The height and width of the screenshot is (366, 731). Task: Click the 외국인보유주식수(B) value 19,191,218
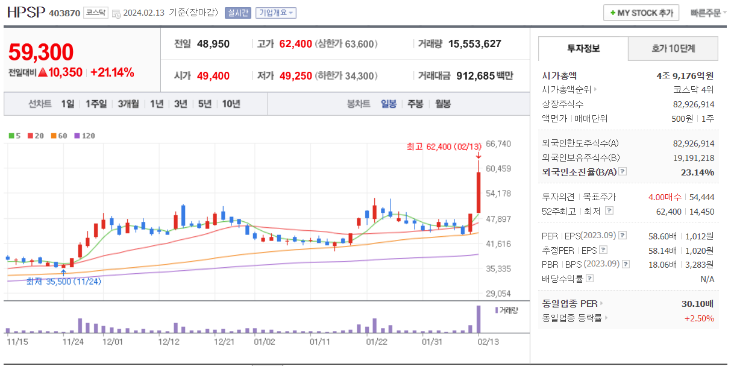tap(694, 158)
